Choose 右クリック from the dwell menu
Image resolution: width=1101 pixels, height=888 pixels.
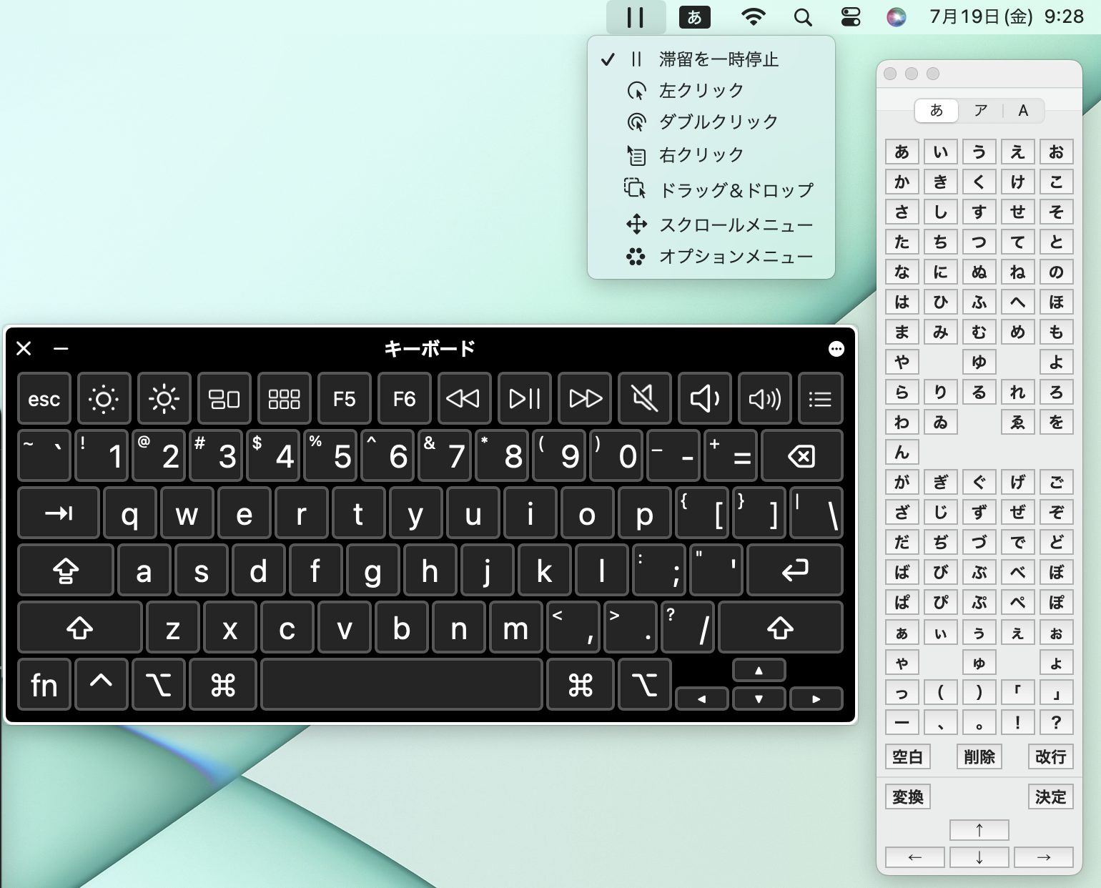[x=711, y=154]
